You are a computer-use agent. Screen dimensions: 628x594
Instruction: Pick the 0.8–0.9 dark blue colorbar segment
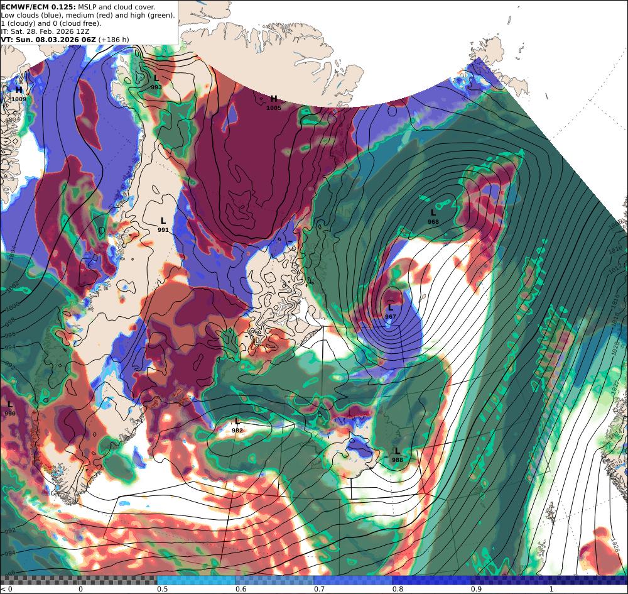coord(431,580)
